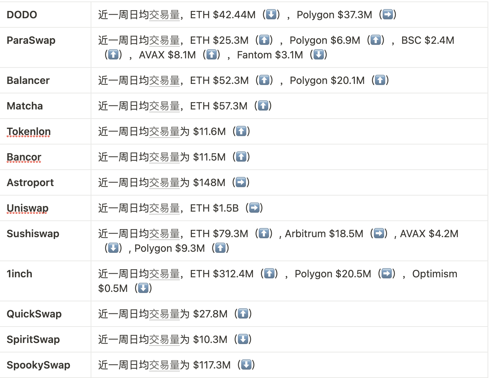The height and width of the screenshot is (378, 489).
Task: Click the up arrow emoji after Sushiswap Polygon $9.3M
Action: click(x=220, y=248)
